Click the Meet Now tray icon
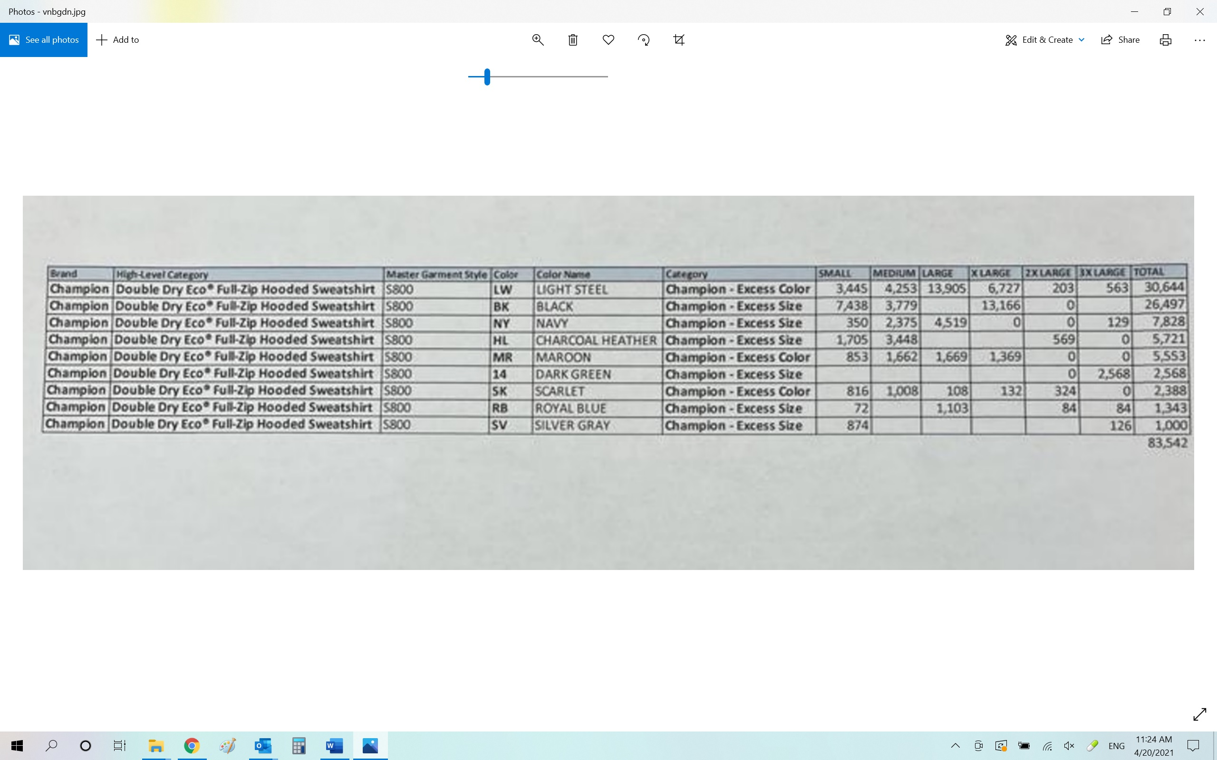Image resolution: width=1217 pixels, height=760 pixels. (978, 746)
